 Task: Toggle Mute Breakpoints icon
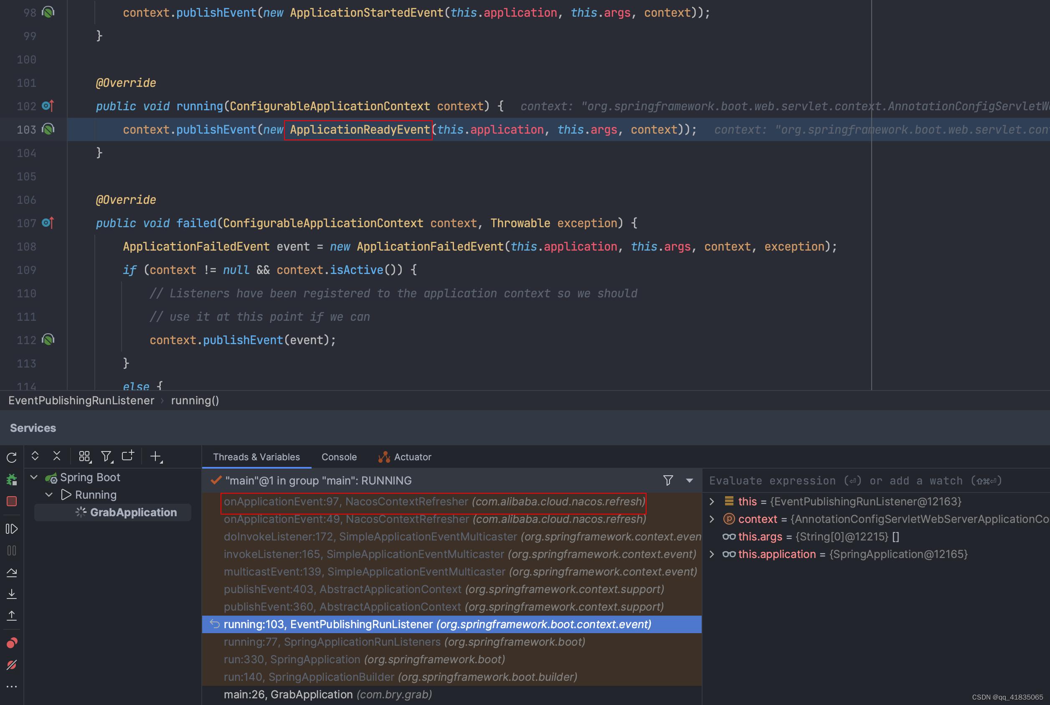tap(12, 664)
